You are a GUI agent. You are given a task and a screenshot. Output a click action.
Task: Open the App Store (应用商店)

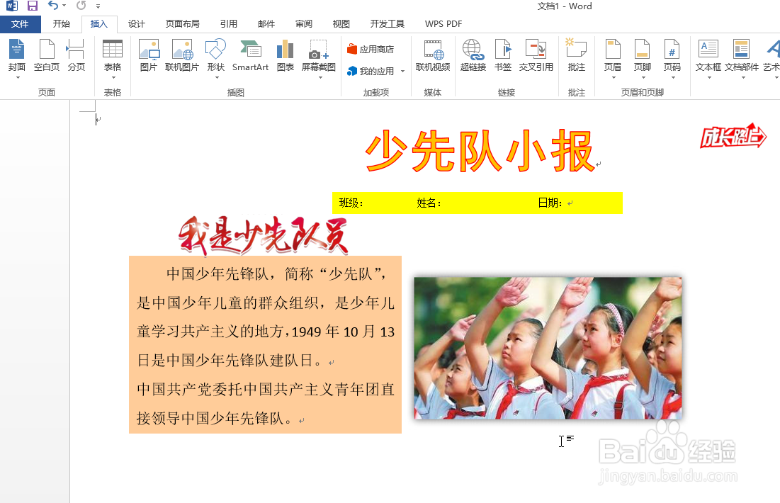(371, 50)
